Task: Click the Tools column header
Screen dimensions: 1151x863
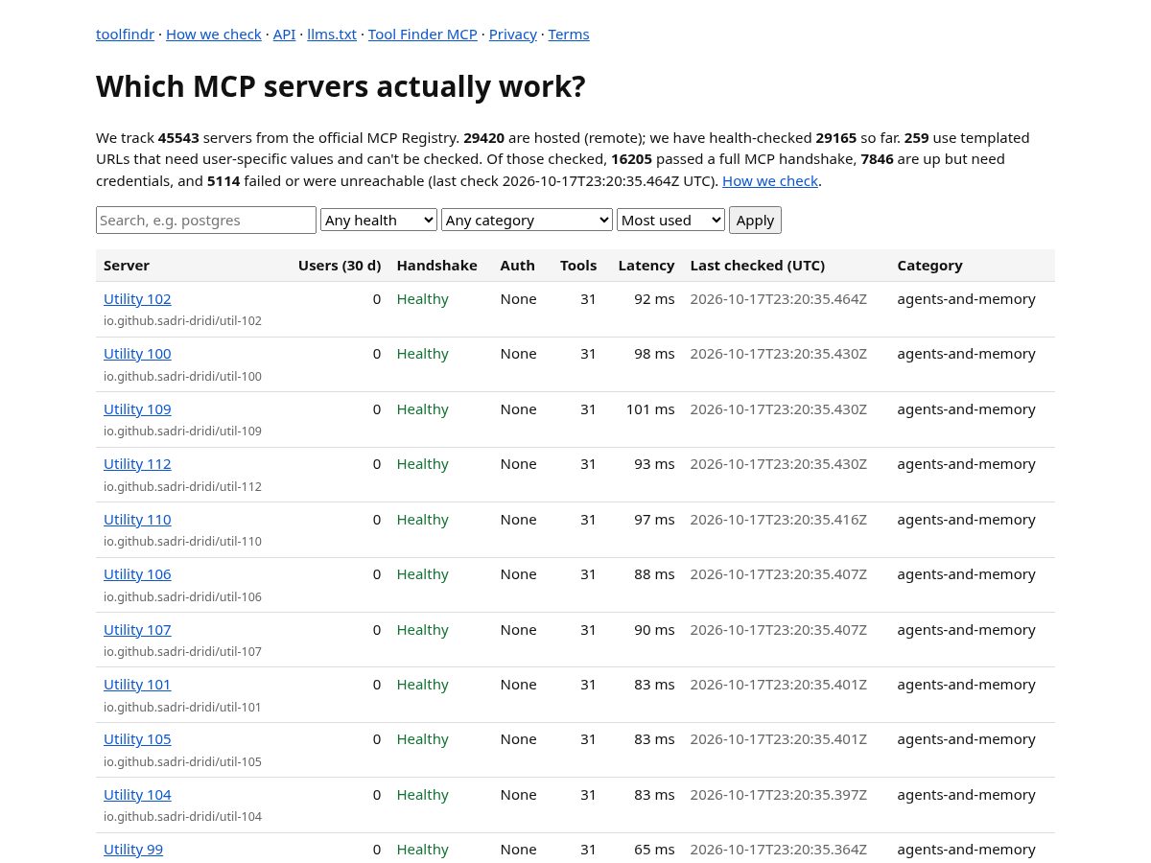Action: click(x=578, y=266)
